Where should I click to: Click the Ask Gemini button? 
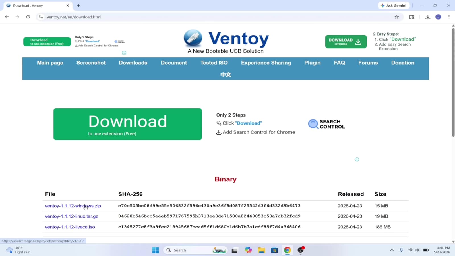[x=394, y=5]
